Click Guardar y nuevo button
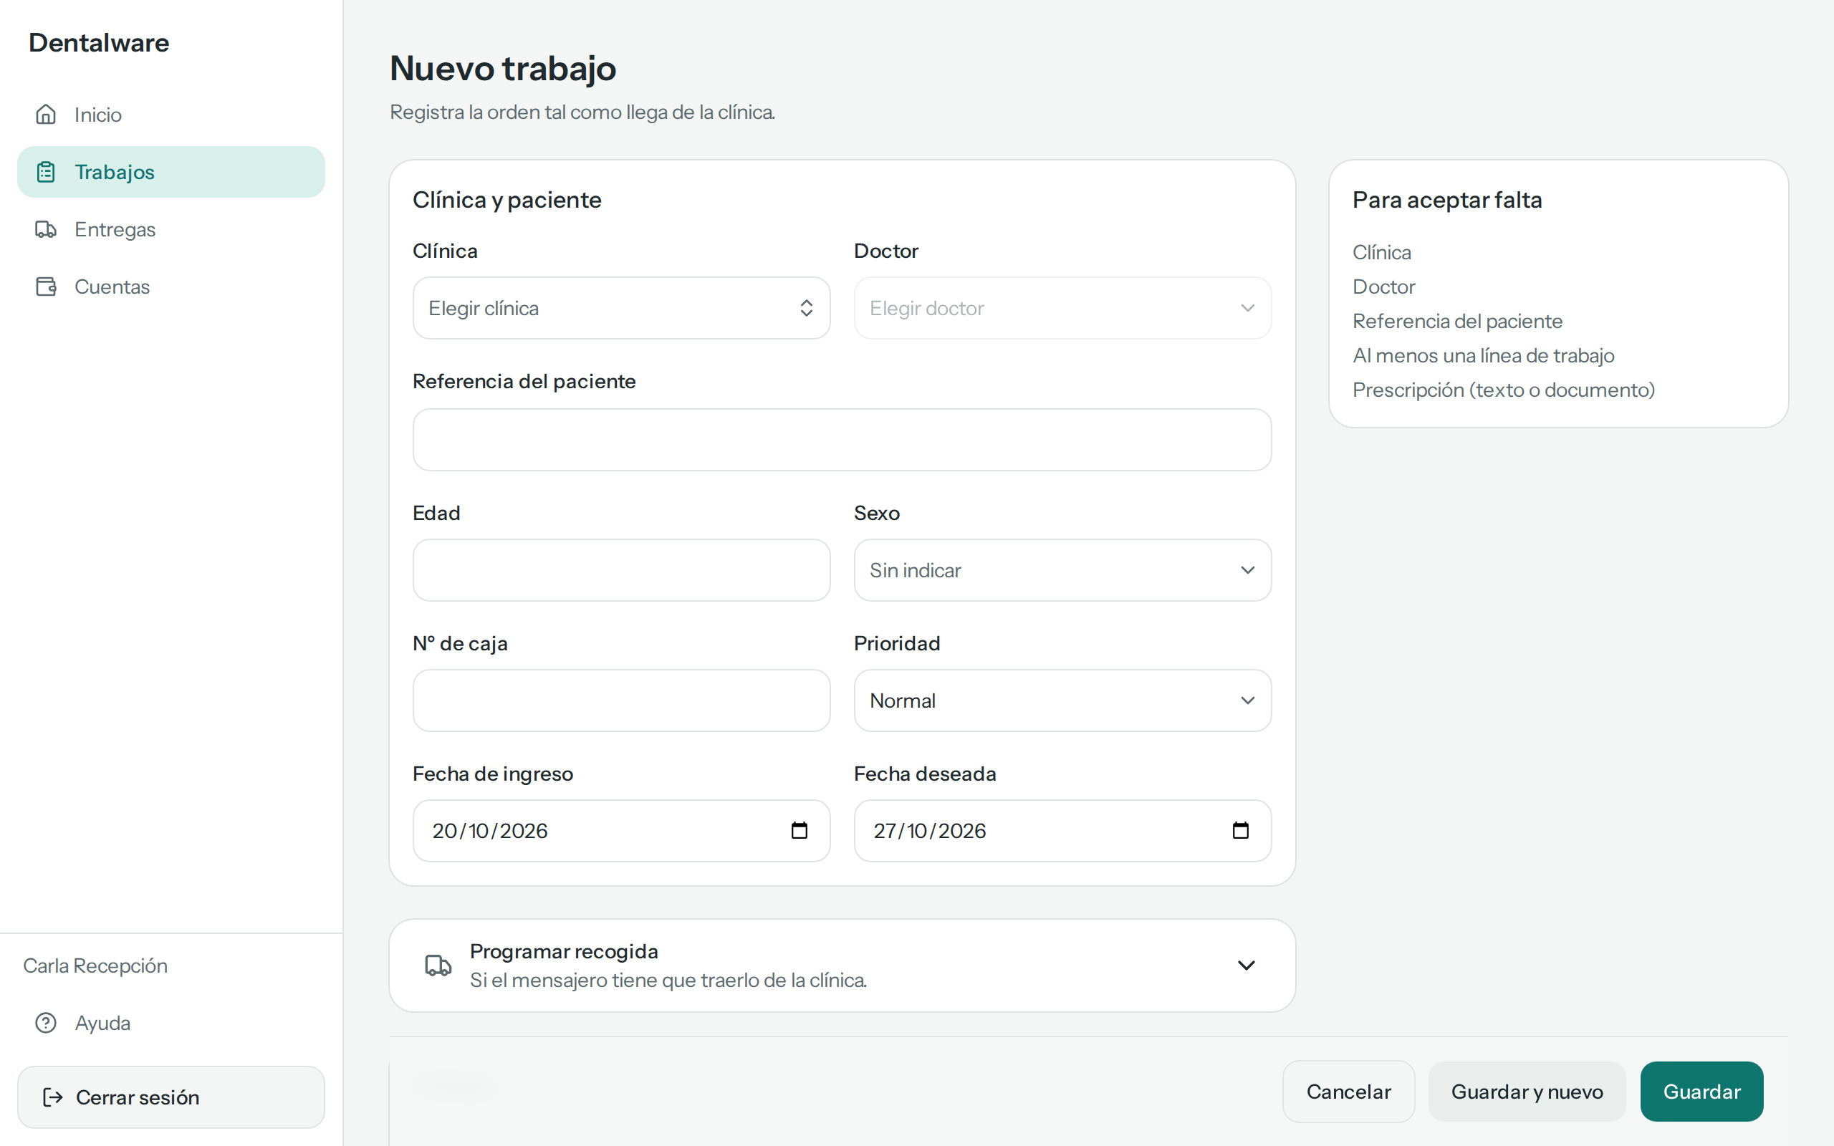Image resolution: width=1834 pixels, height=1146 pixels. (x=1527, y=1092)
